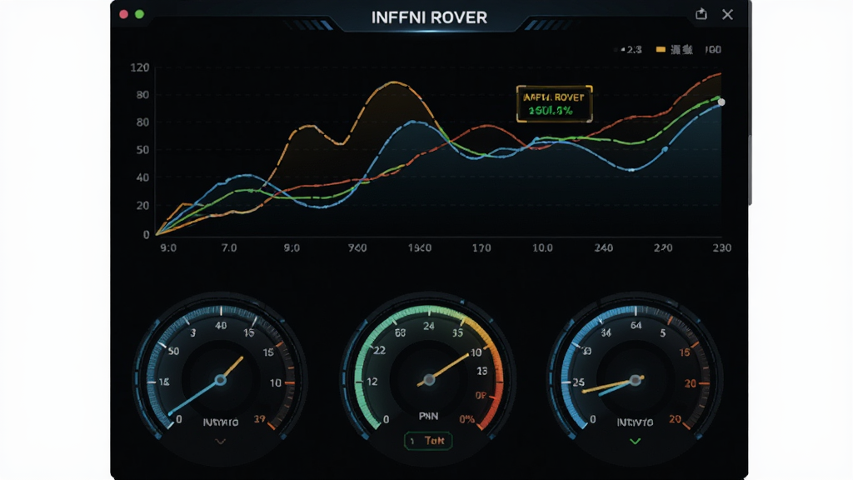Click the 170 label on the x-axis
Screen dimensions: 853x480
pyautogui.click(x=481, y=247)
